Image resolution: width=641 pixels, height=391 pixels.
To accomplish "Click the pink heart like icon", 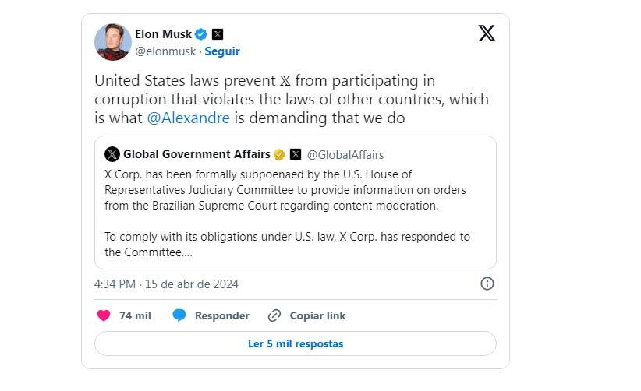I will click(x=104, y=315).
